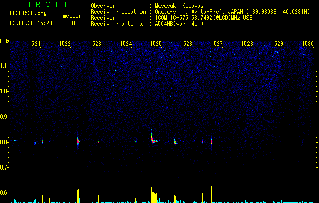Screen dimensions: 319x203
Task: Click the 0.8 kHz frequency label
Action: 4,142
